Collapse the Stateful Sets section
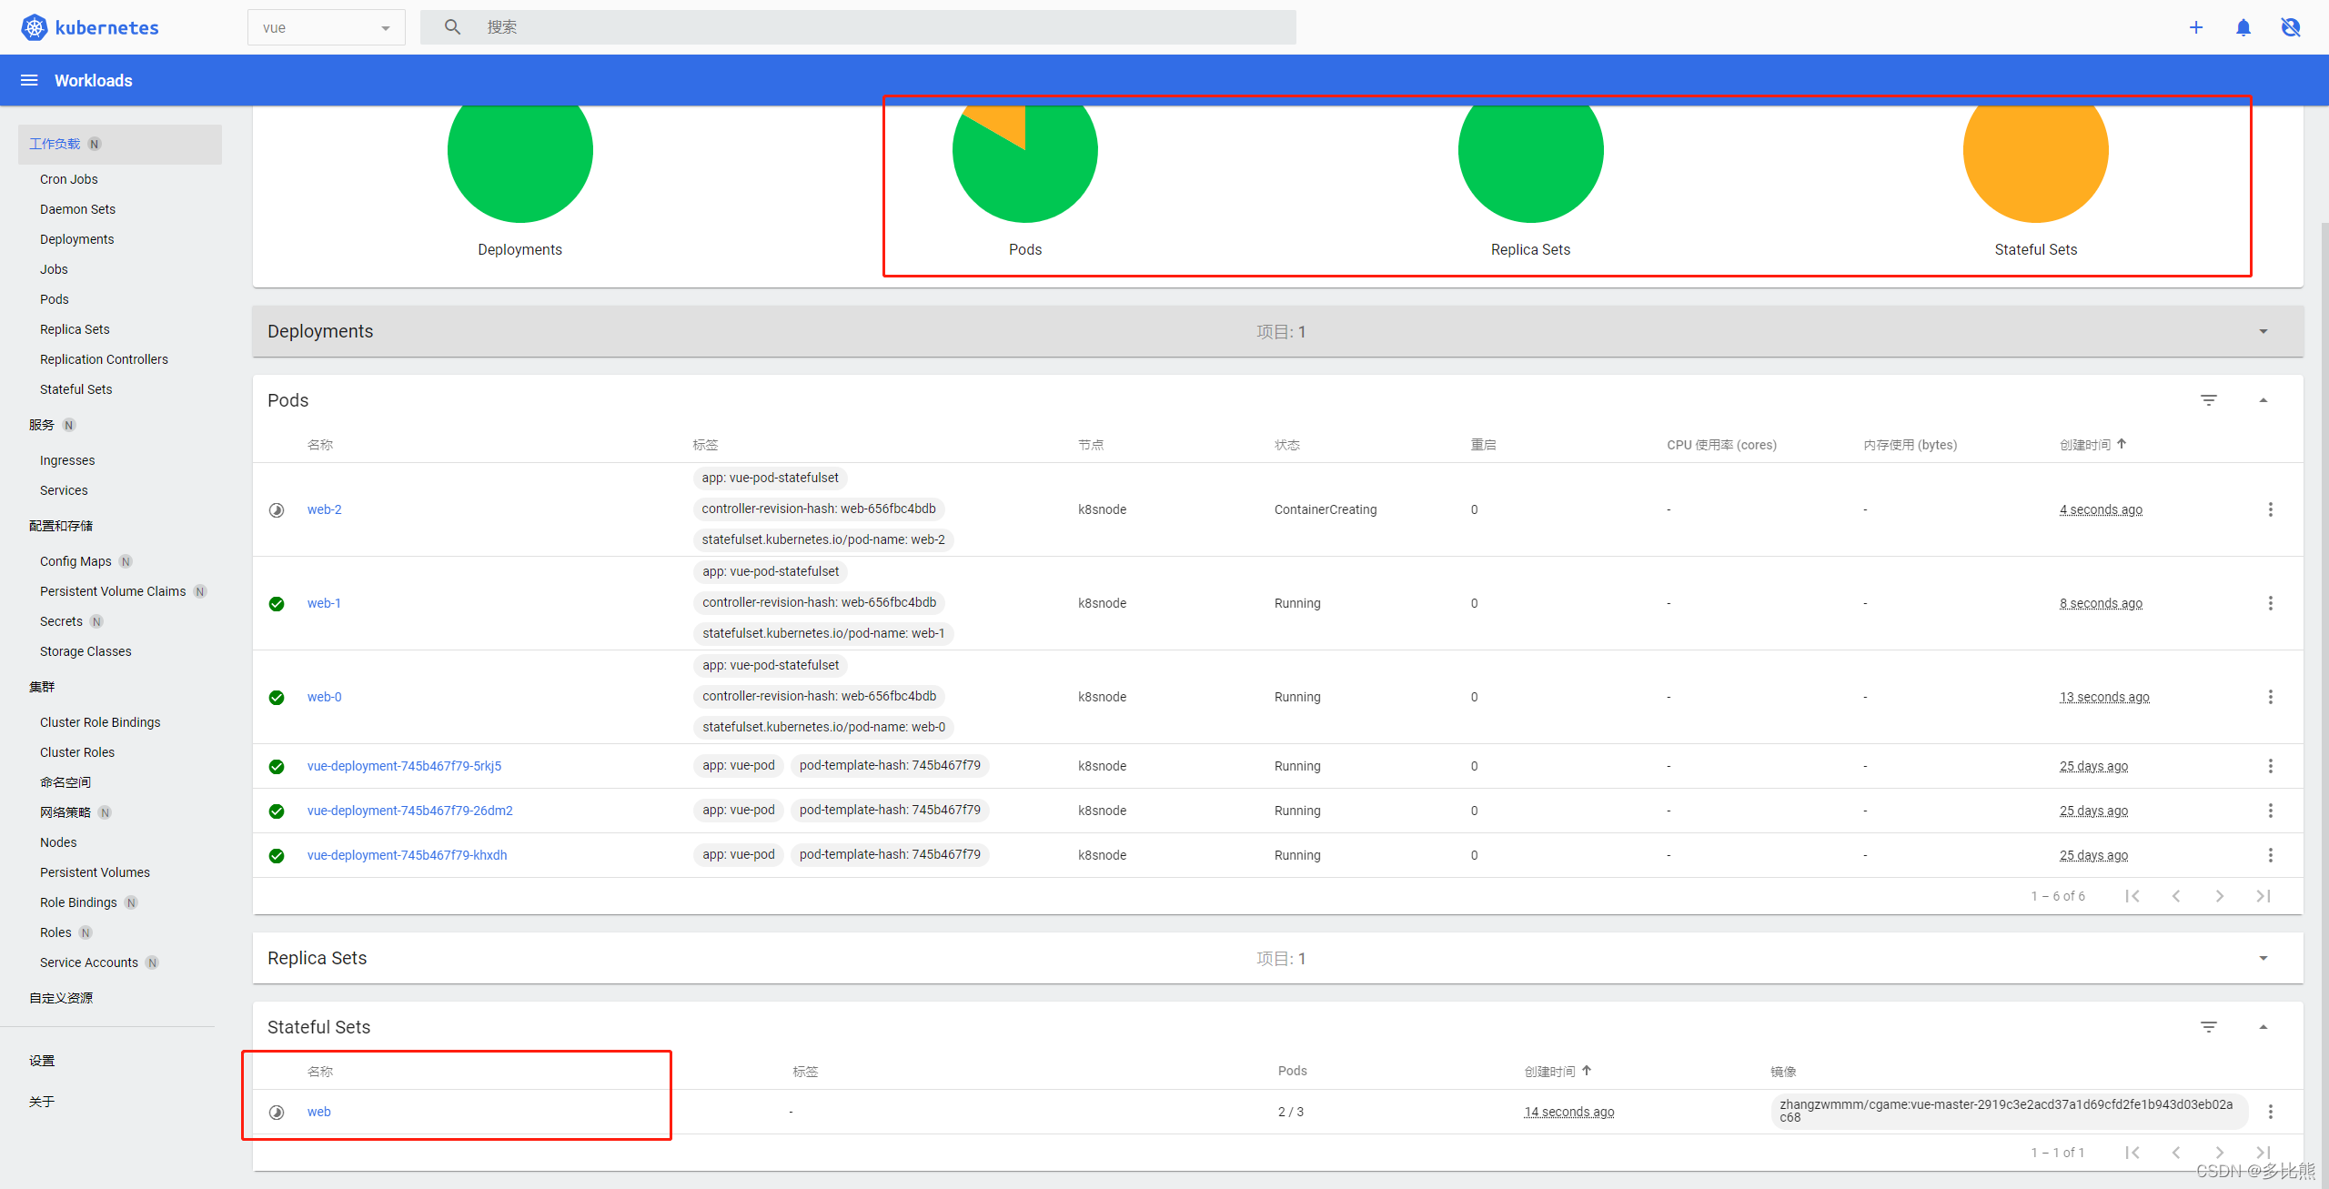 (2263, 1027)
